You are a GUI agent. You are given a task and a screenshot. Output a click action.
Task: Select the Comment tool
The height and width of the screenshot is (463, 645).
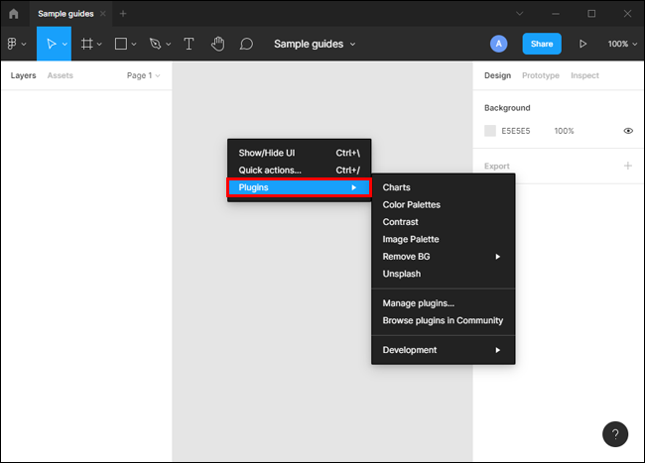pos(246,44)
